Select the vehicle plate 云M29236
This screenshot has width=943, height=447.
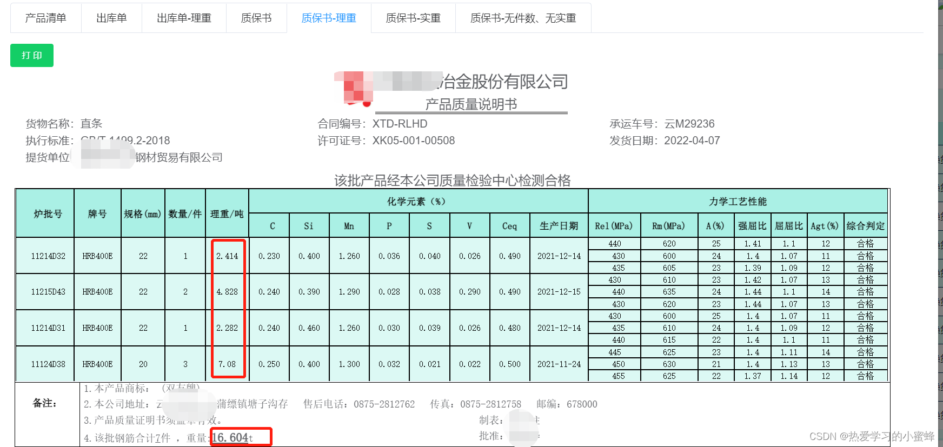pos(689,124)
